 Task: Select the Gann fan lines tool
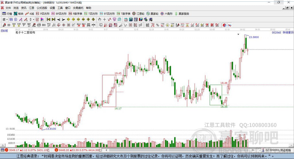pos(106,25)
